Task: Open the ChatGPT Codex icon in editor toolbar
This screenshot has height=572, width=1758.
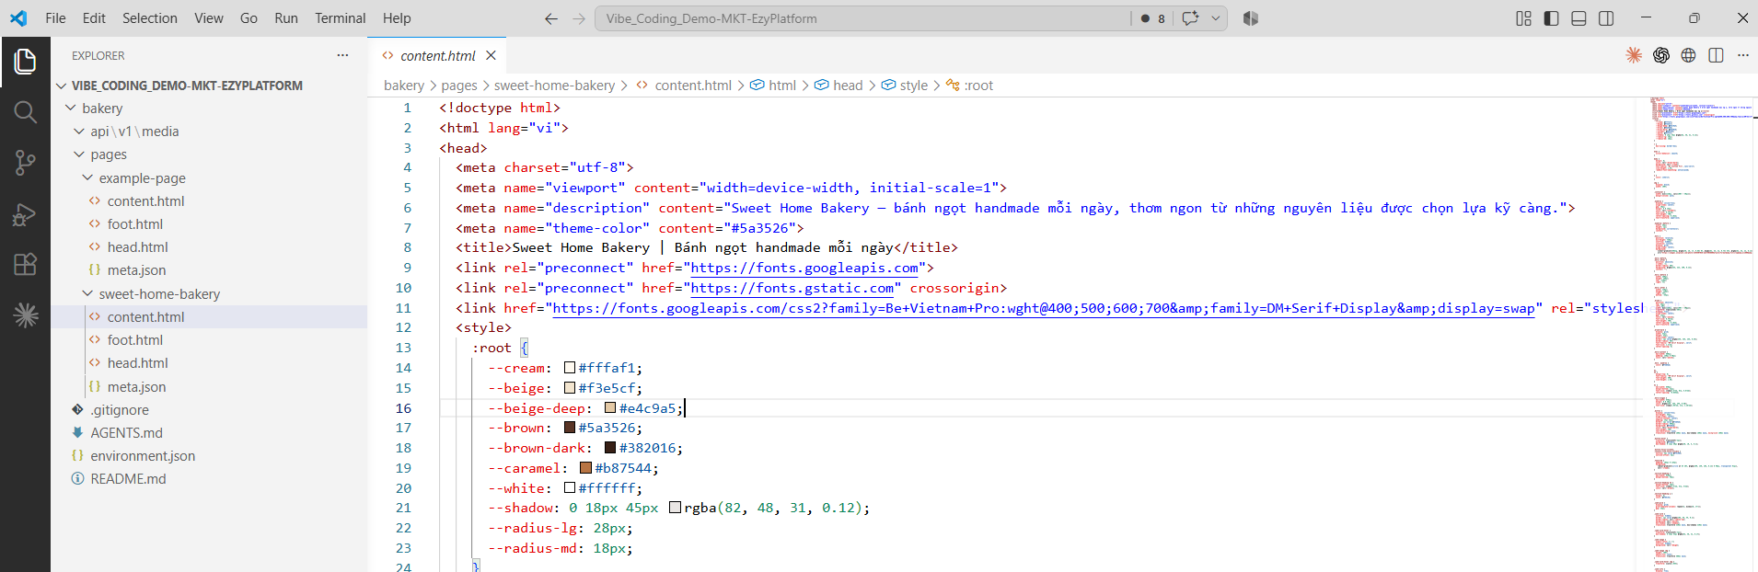Action: pos(1661,55)
